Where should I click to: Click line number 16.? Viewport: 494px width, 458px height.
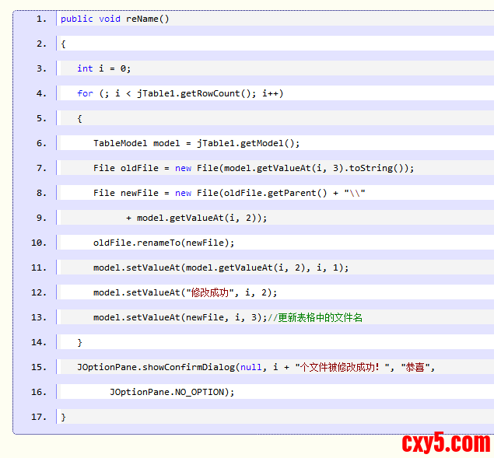point(39,392)
